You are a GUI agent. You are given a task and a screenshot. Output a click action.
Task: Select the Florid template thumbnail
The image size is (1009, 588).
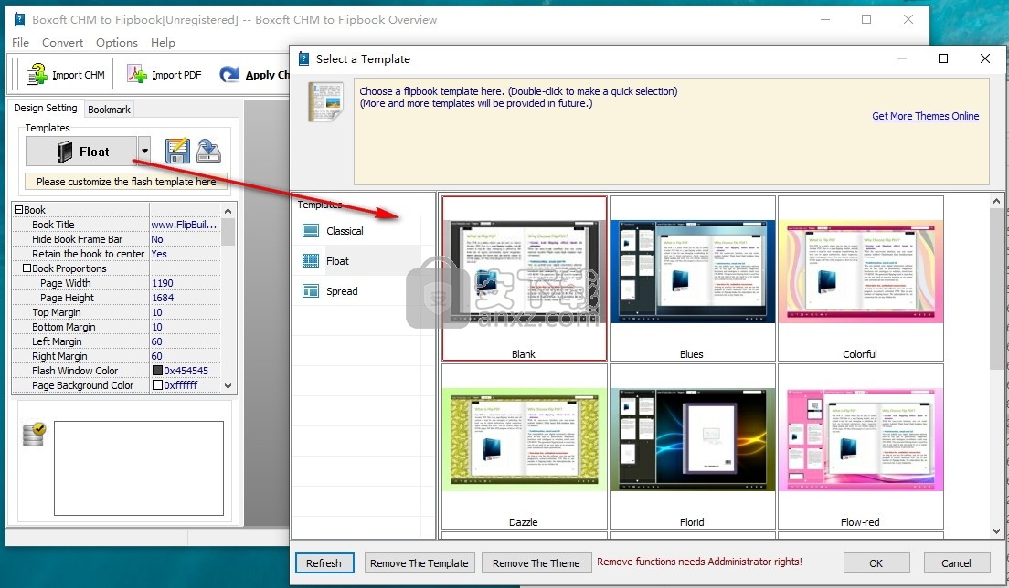(693, 446)
